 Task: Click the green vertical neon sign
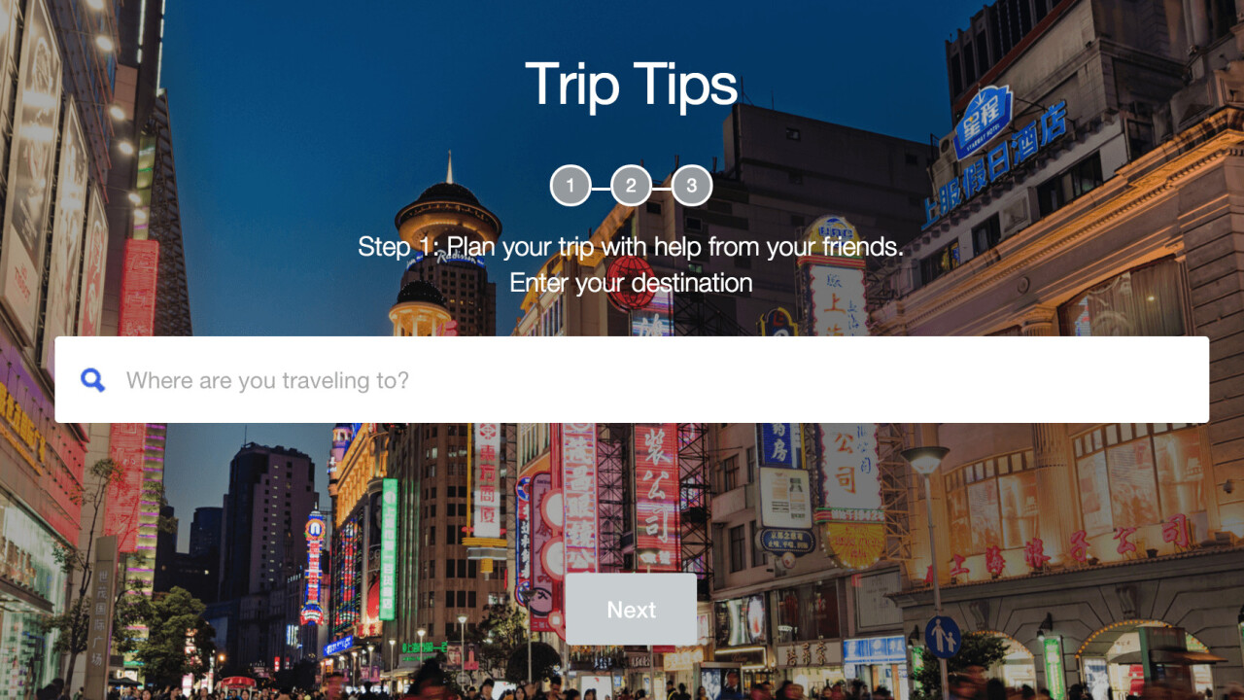point(389,549)
